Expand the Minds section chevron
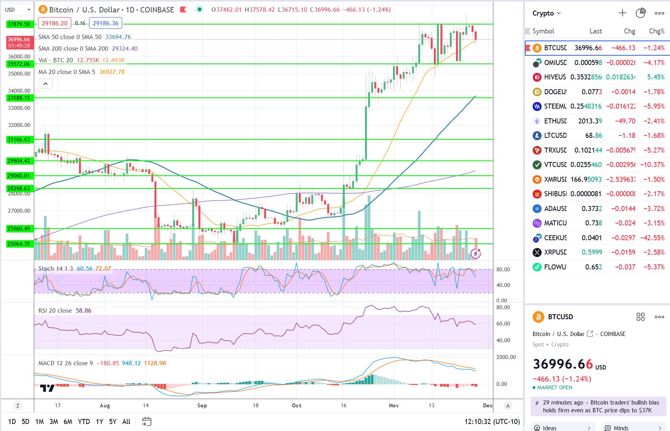The image size is (670, 431). (x=660, y=428)
